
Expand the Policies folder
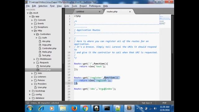click(32, 80)
